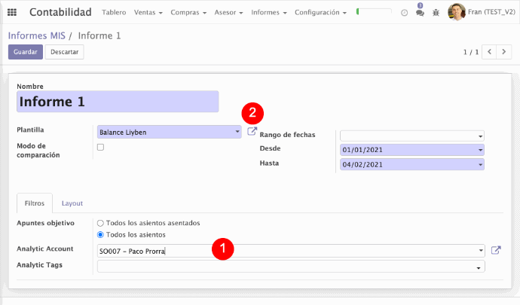The height and width of the screenshot is (305, 520).
Task: Switch to the Layout tab
Action: [x=72, y=203]
